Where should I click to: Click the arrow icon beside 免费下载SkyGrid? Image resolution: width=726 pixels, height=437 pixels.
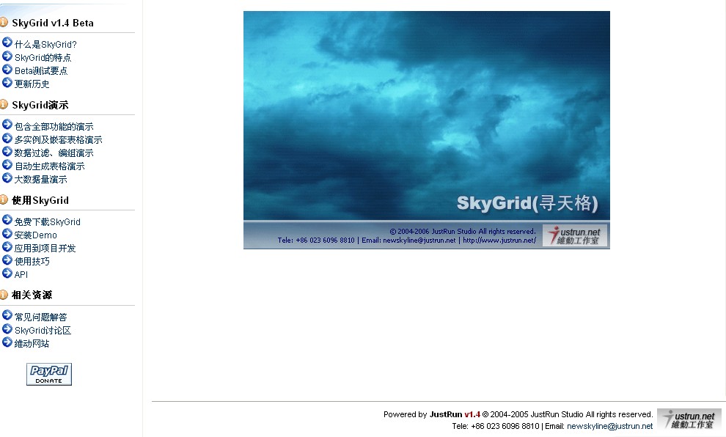pyautogui.click(x=7, y=221)
